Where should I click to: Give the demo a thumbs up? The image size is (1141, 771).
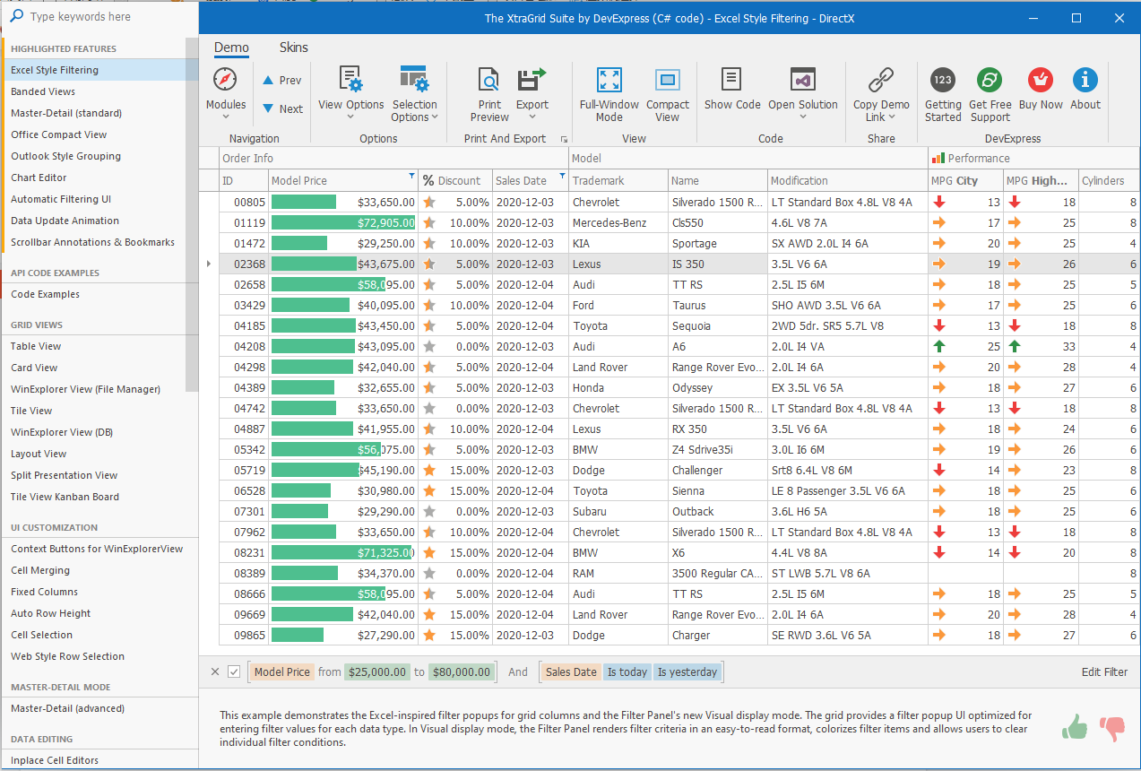(1076, 727)
